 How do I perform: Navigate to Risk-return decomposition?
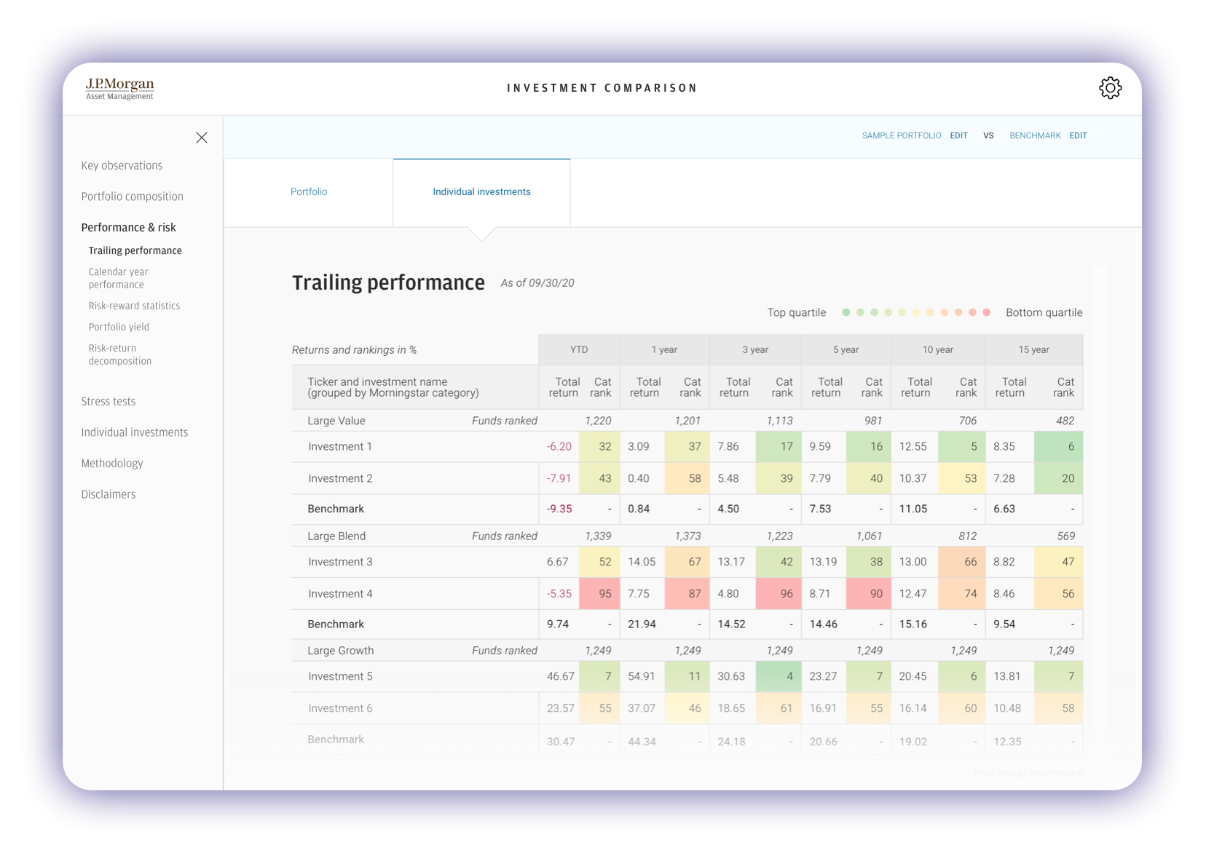pyautogui.click(x=120, y=354)
